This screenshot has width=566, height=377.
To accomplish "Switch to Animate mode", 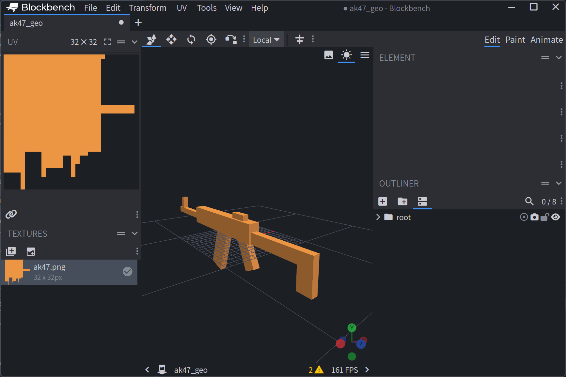I will click(x=546, y=40).
